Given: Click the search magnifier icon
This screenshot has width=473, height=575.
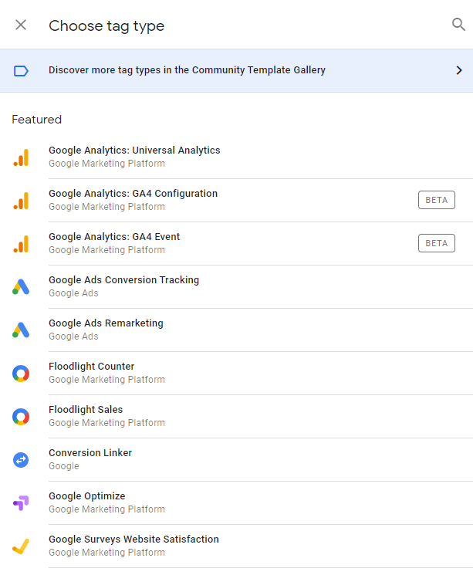Looking at the screenshot, I should [458, 25].
